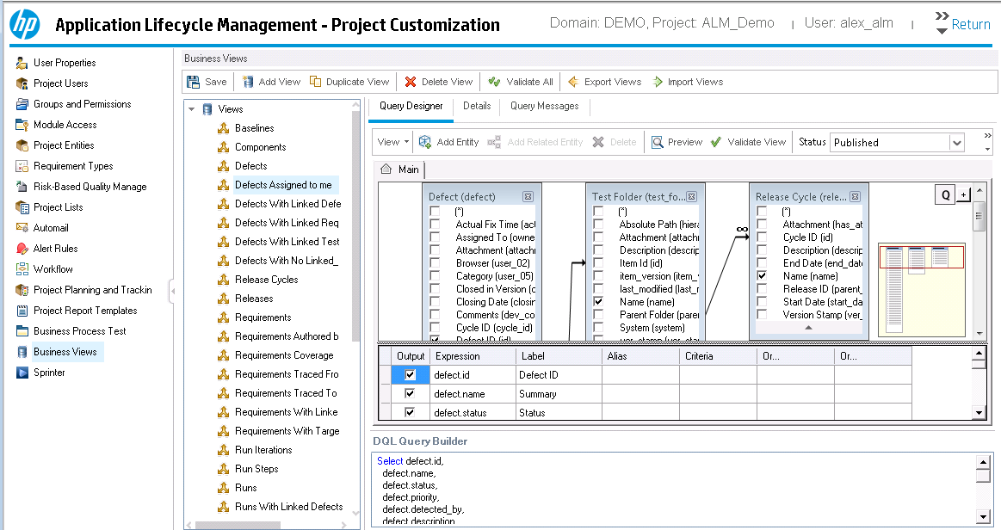This screenshot has height=530, width=1001.
Task: Click the Project Lists sidebar icon
Action: pos(22,207)
